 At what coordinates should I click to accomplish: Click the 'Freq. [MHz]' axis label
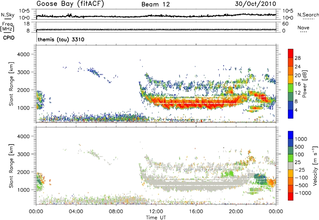click(8, 27)
